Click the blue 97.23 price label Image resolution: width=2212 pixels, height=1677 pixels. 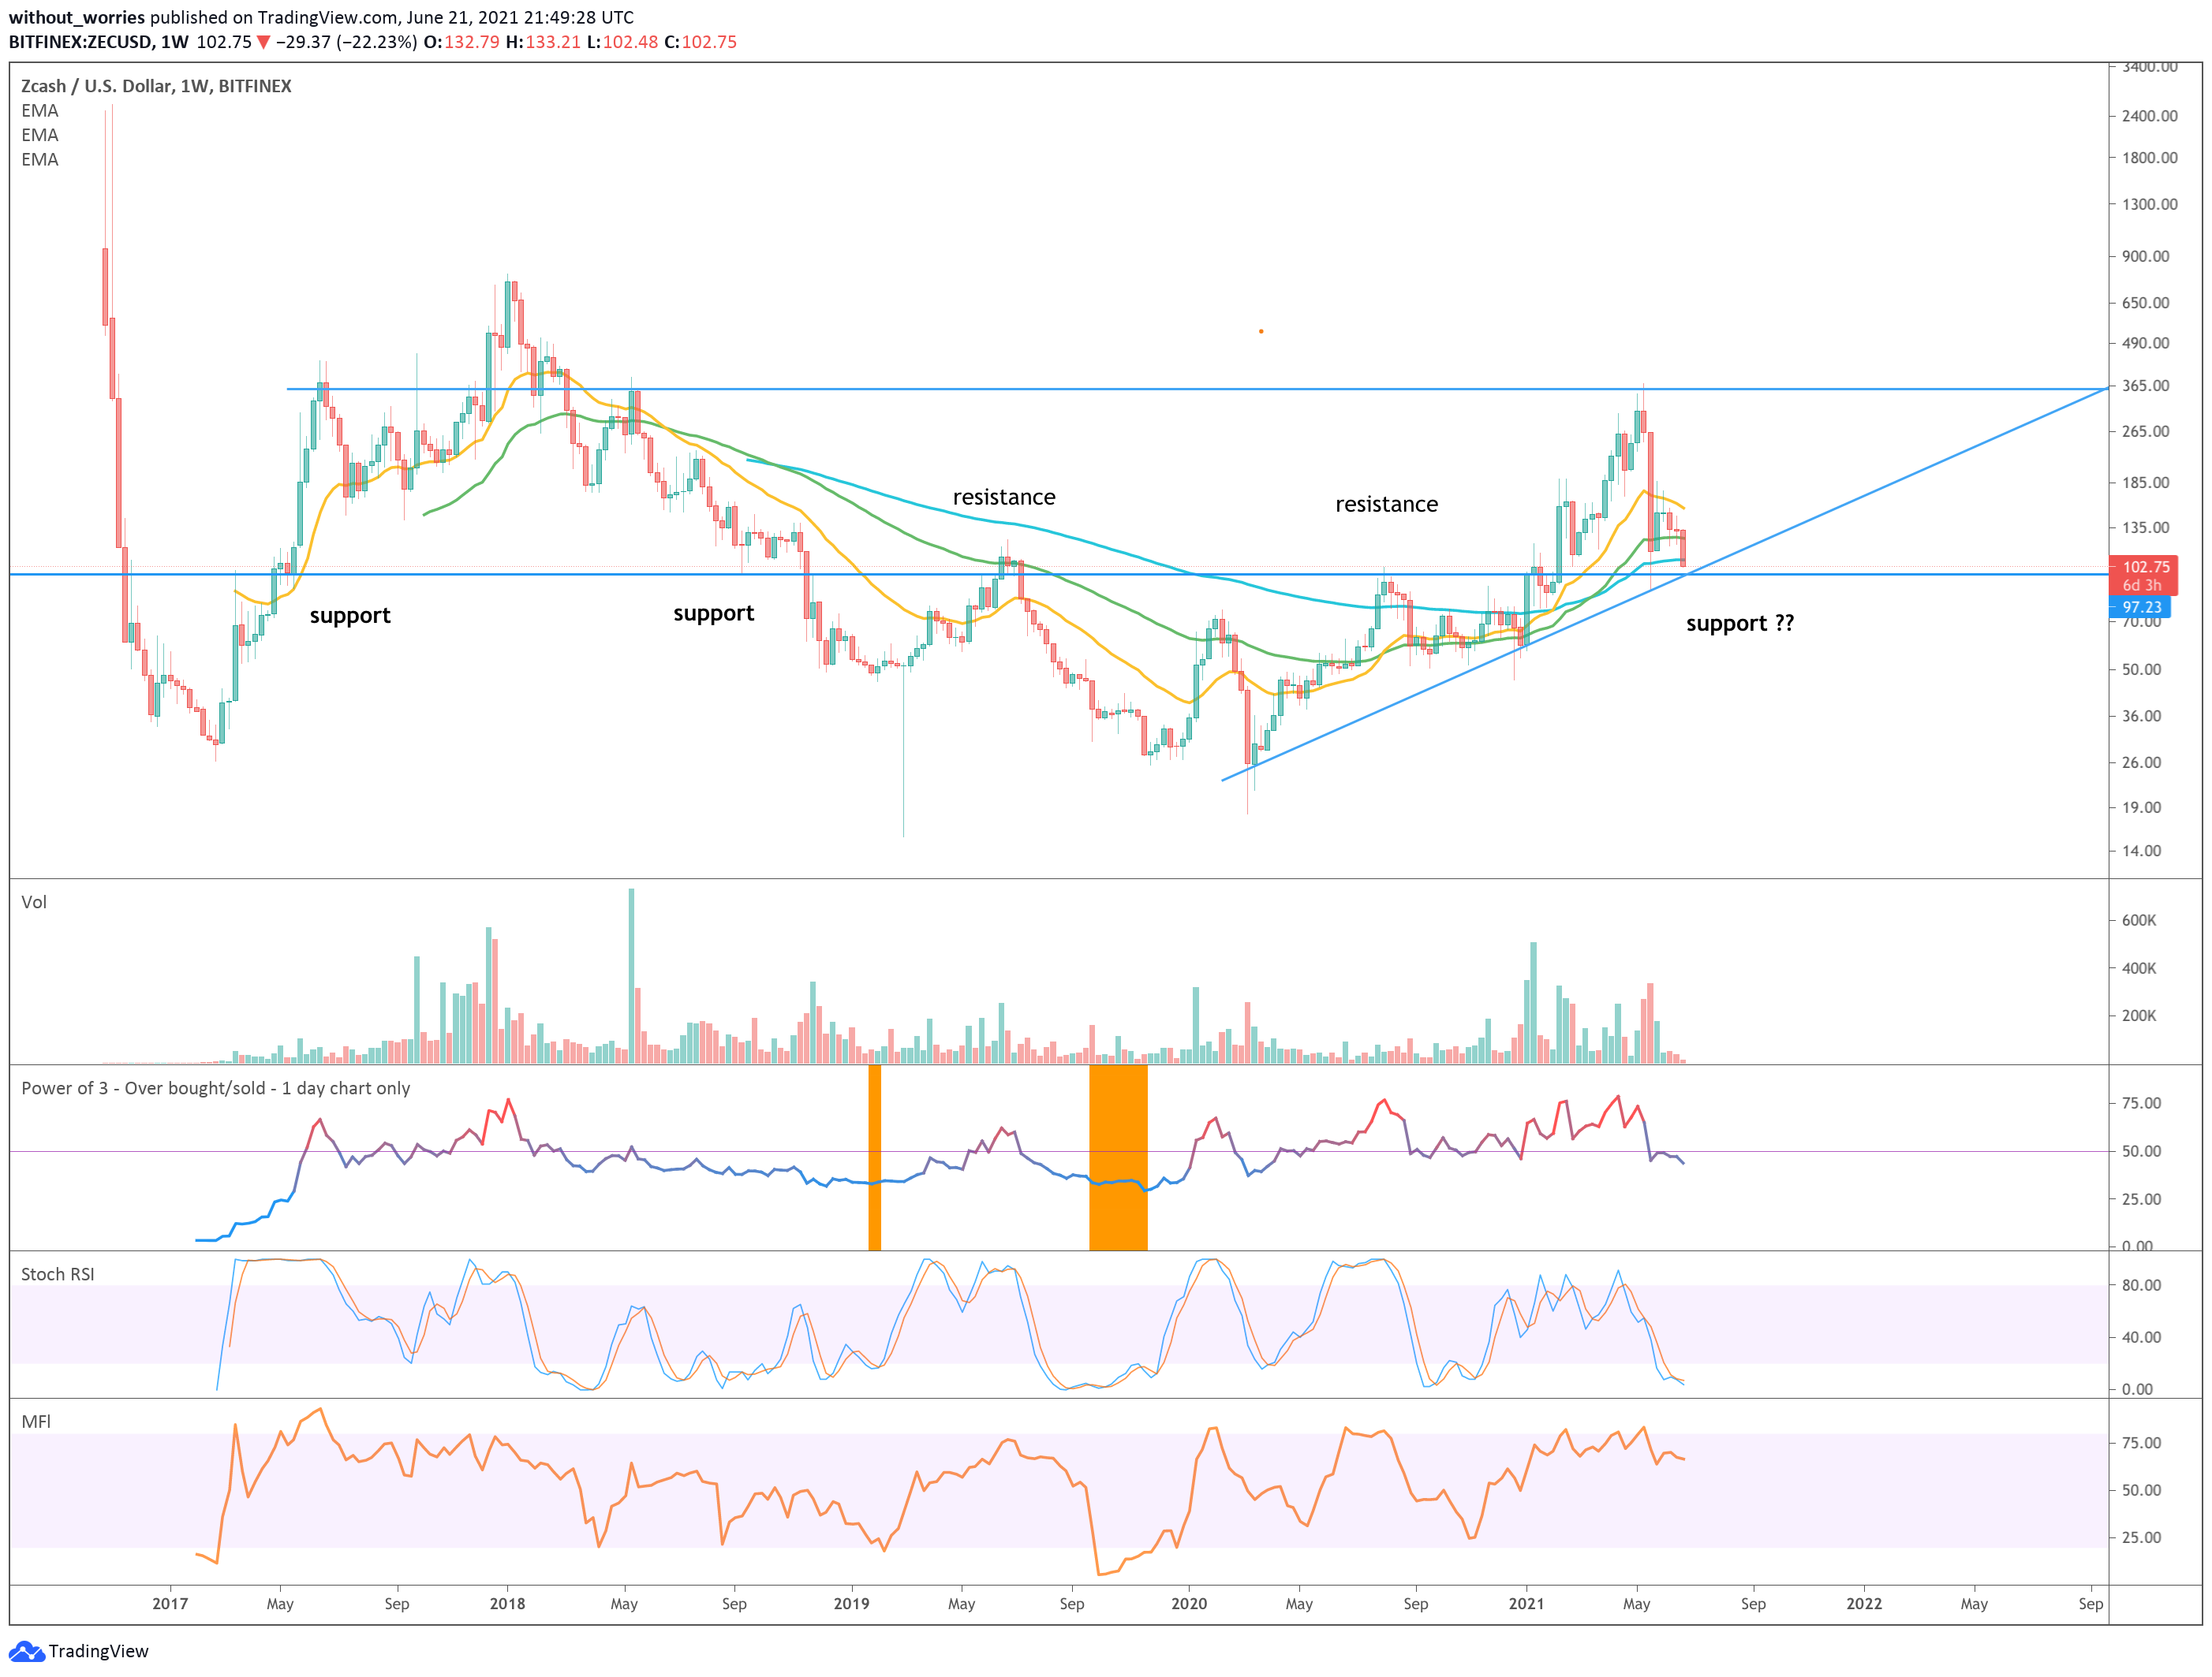pyautogui.click(x=2141, y=606)
